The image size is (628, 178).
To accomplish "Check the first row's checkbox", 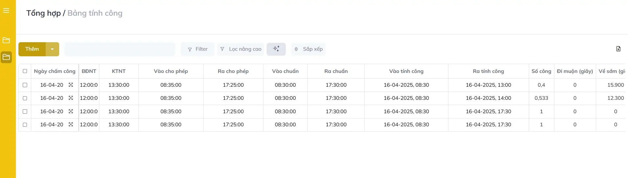I will pos(25,85).
